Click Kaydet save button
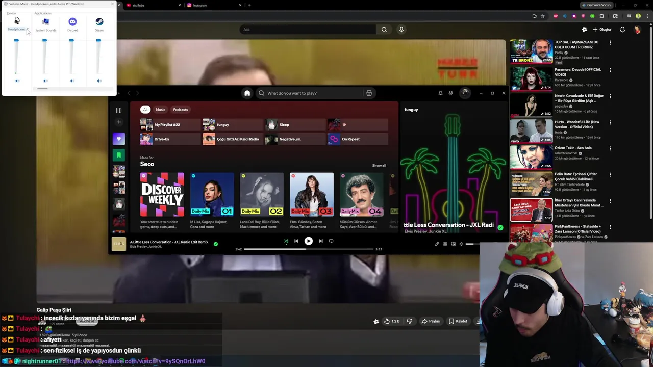Viewport: 653px width, 367px height. (x=458, y=321)
